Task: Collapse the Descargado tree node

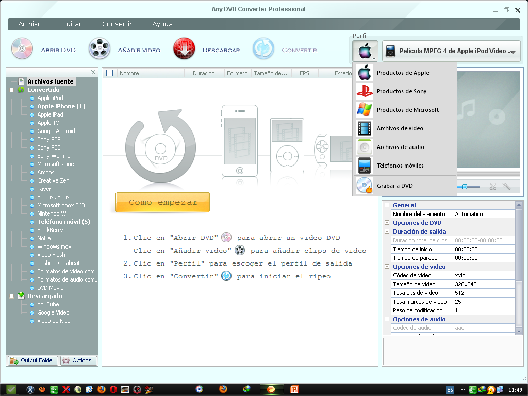Action: pyautogui.click(x=12, y=296)
